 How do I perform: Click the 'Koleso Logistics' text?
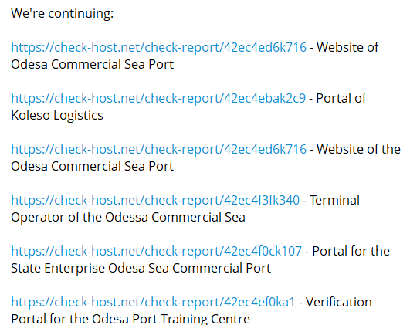57,115
